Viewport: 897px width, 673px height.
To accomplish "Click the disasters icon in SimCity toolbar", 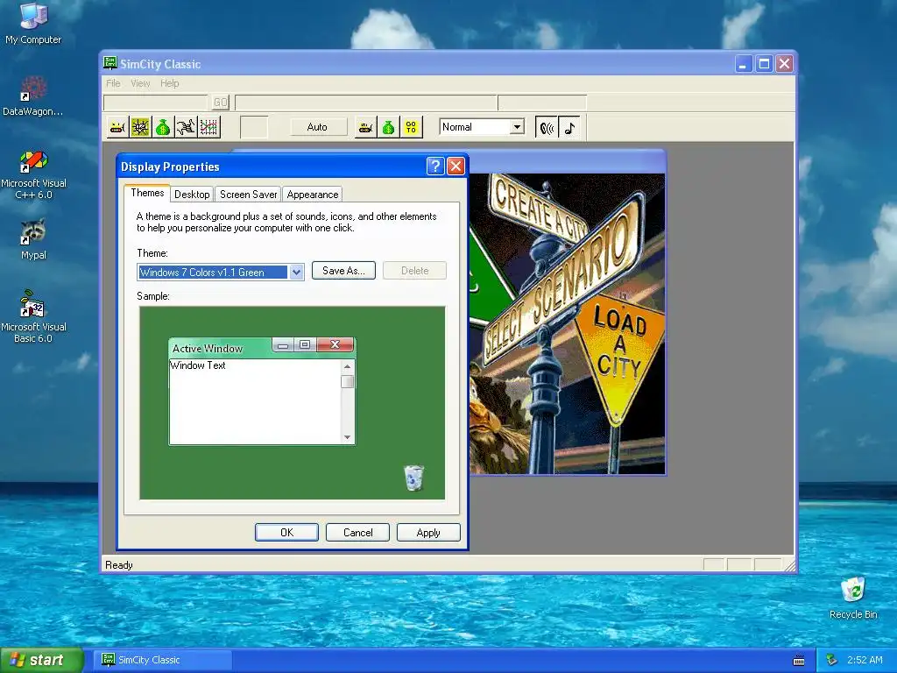I will (x=140, y=127).
